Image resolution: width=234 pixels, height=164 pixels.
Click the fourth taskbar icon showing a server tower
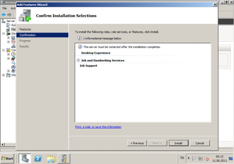coord(64,159)
